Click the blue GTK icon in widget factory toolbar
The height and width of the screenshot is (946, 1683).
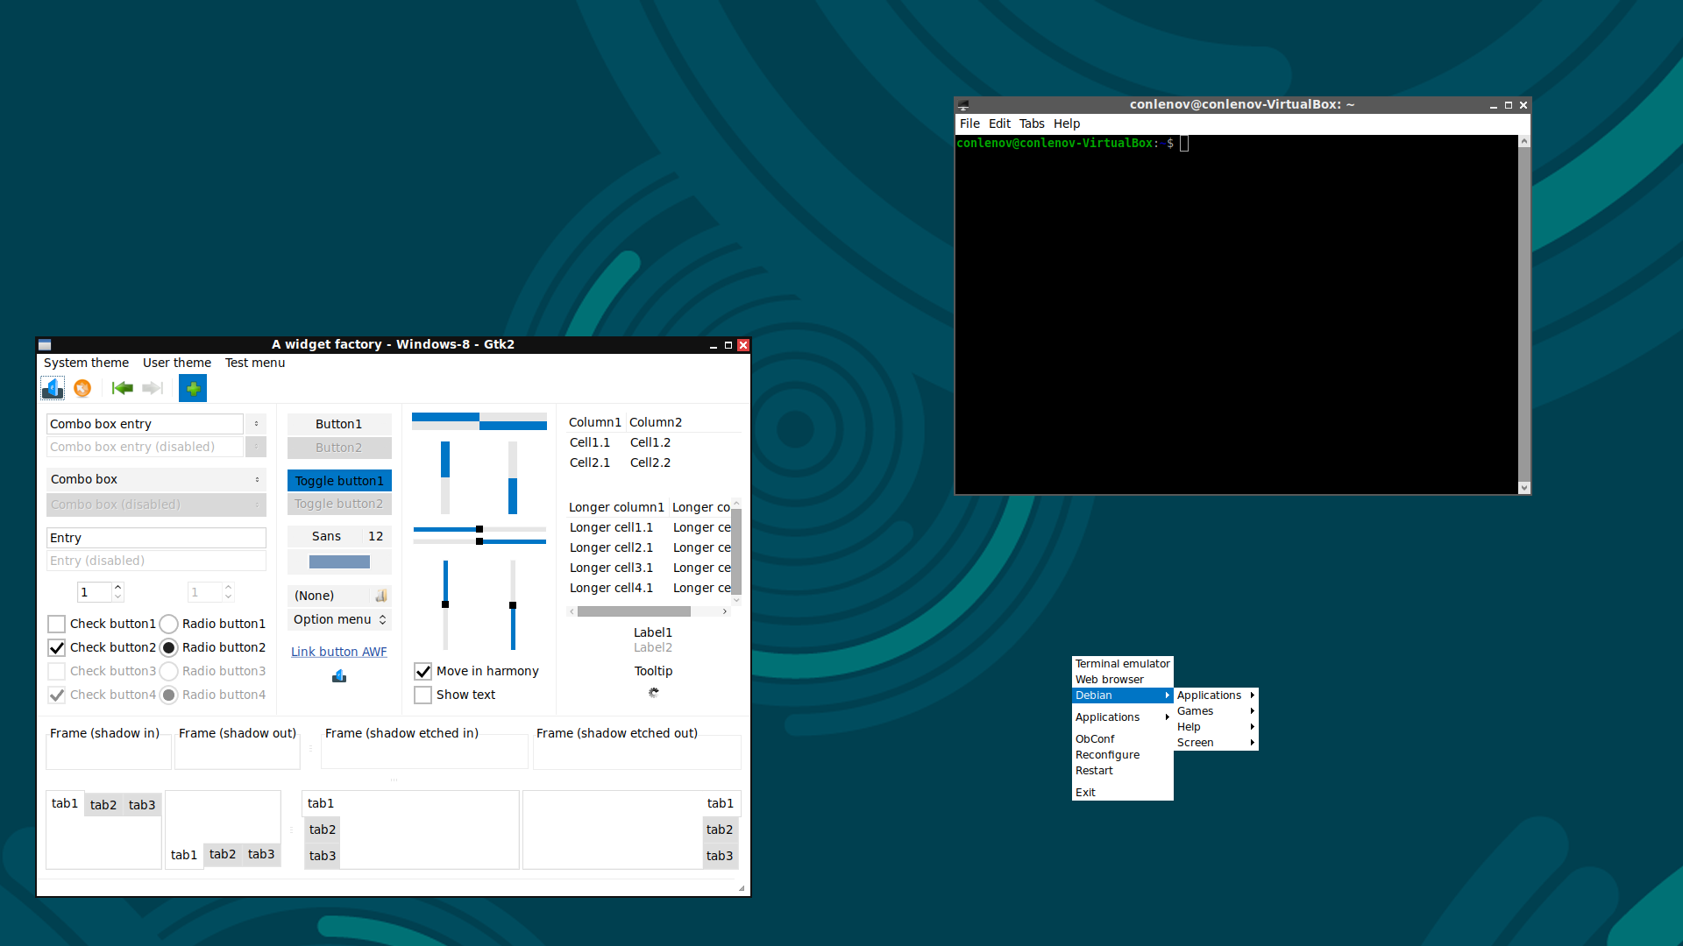click(x=53, y=388)
